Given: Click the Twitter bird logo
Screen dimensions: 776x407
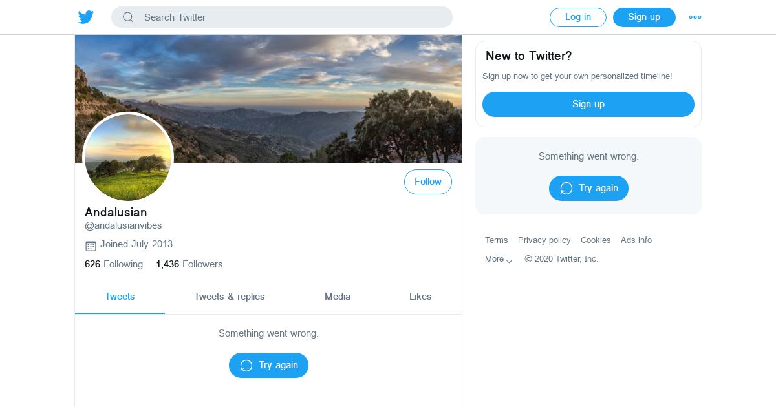Looking at the screenshot, I should click(86, 17).
